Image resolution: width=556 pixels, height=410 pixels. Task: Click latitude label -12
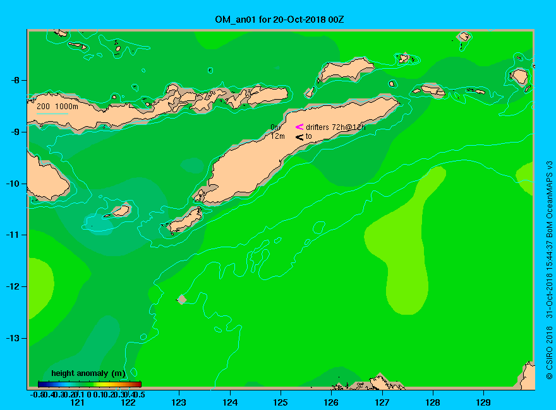(x=13, y=286)
